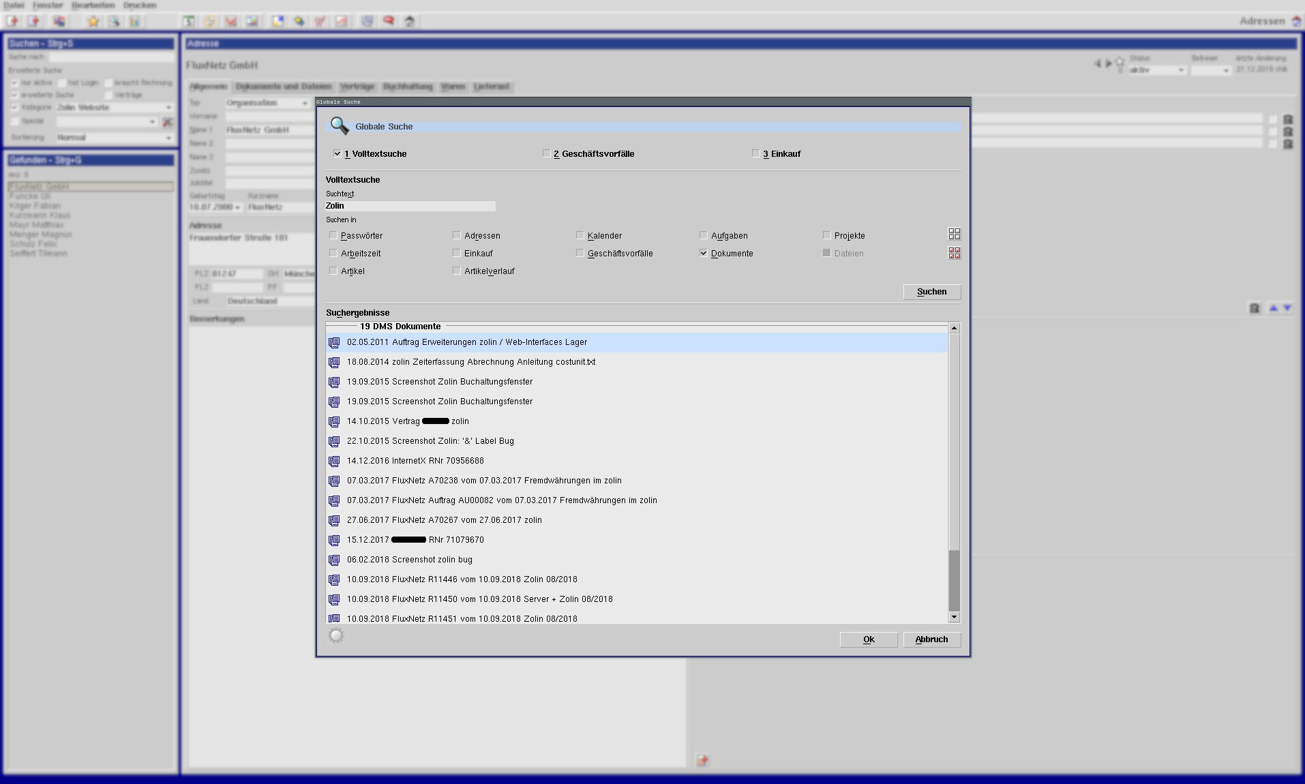Click document icon of InternetX RNr 70956688 result

334,462
